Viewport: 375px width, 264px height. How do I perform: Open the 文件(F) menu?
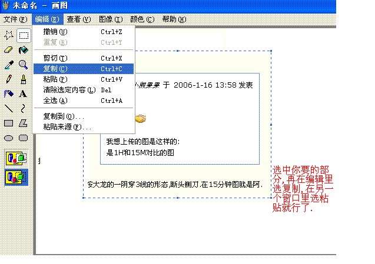15,19
